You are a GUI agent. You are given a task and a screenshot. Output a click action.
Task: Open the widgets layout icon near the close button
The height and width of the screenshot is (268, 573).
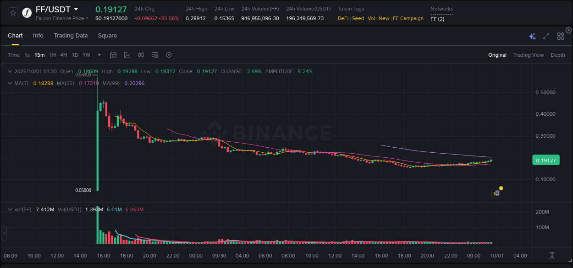(560, 35)
